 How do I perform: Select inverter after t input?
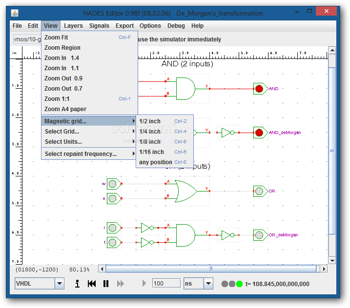coord(147,243)
